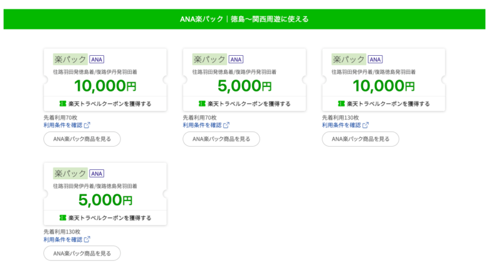Click 楽パック label on the 5,000円 70枚 coupon
The image size is (489, 265).
pos(209,60)
